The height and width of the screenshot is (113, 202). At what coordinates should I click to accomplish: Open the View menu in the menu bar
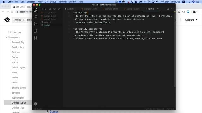40,2
